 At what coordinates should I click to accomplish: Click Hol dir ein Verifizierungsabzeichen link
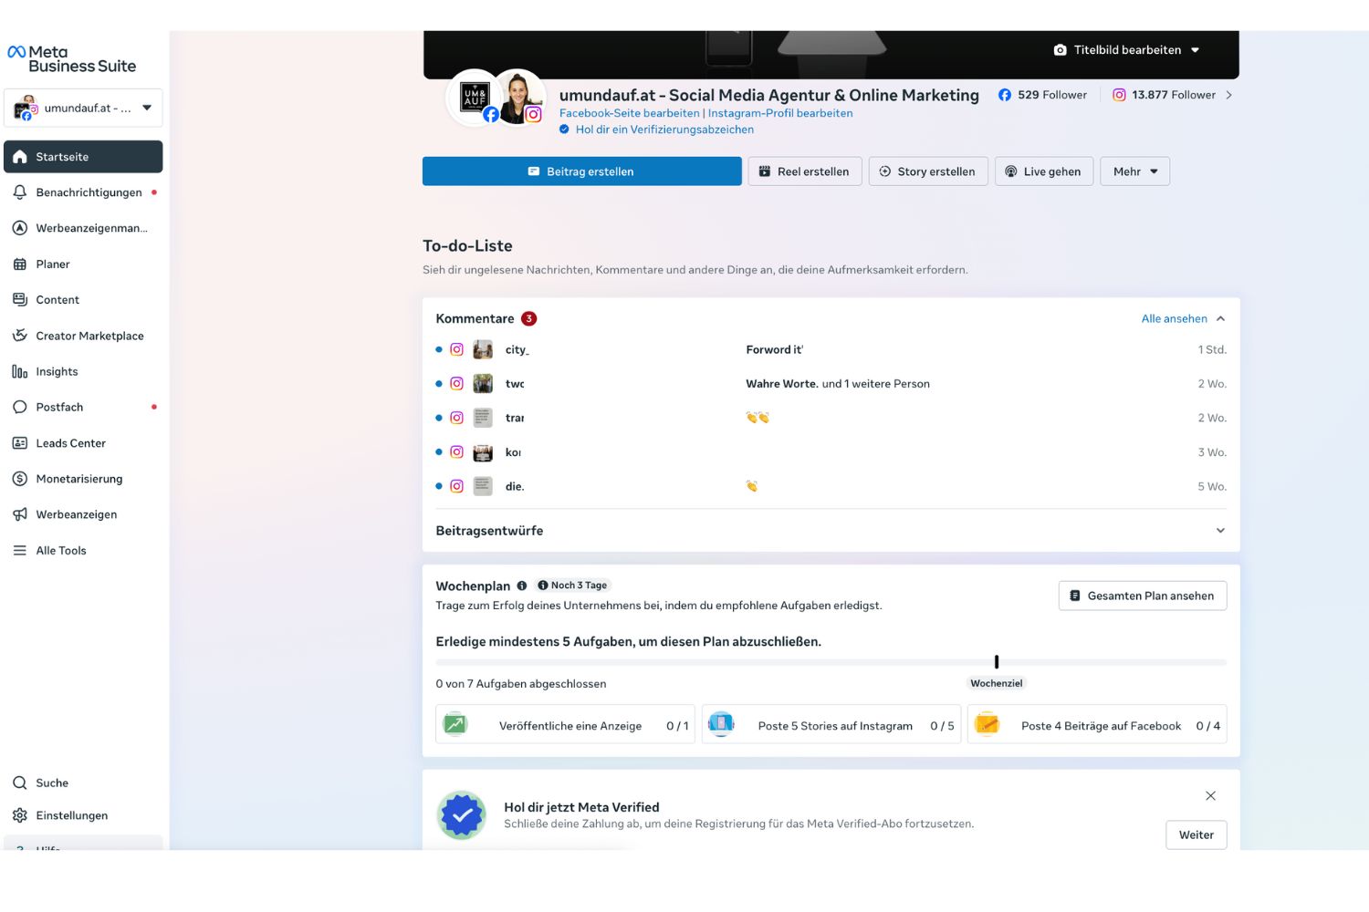664,130
